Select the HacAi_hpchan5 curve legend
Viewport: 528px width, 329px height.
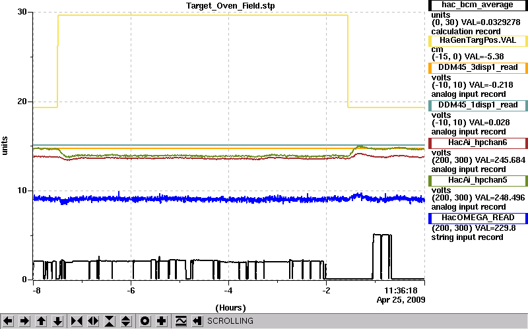(477, 181)
